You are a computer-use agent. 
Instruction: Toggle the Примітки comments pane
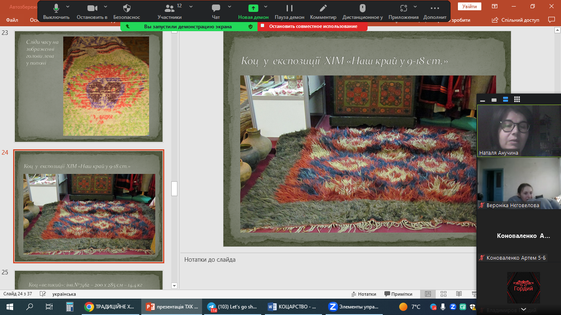[398, 294]
